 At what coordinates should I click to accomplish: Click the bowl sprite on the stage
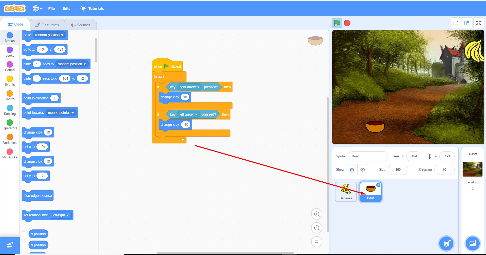(x=375, y=126)
